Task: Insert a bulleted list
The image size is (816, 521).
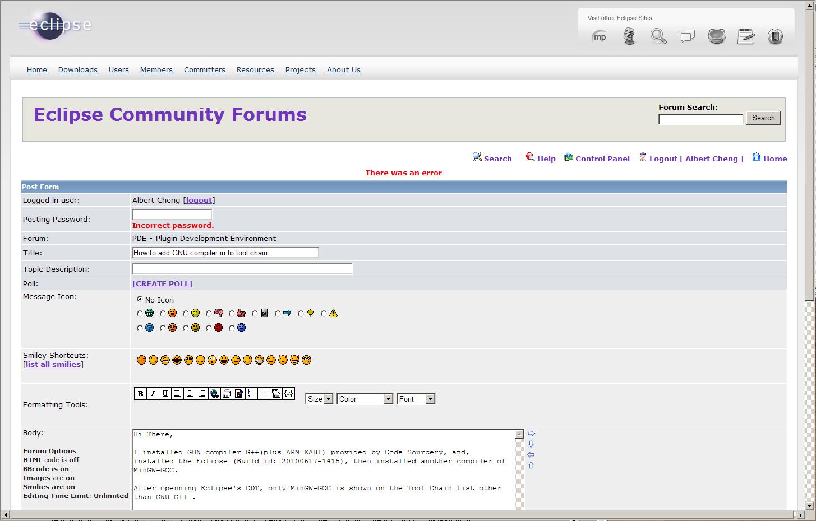Action: pyautogui.click(x=264, y=394)
